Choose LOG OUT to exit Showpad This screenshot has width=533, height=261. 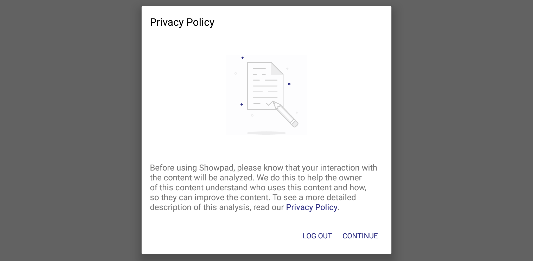(x=317, y=236)
